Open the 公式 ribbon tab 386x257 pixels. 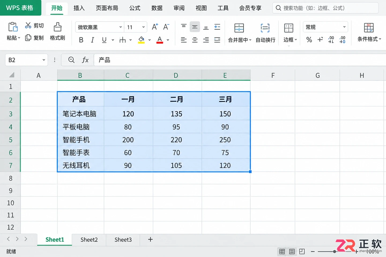point(135,8)
